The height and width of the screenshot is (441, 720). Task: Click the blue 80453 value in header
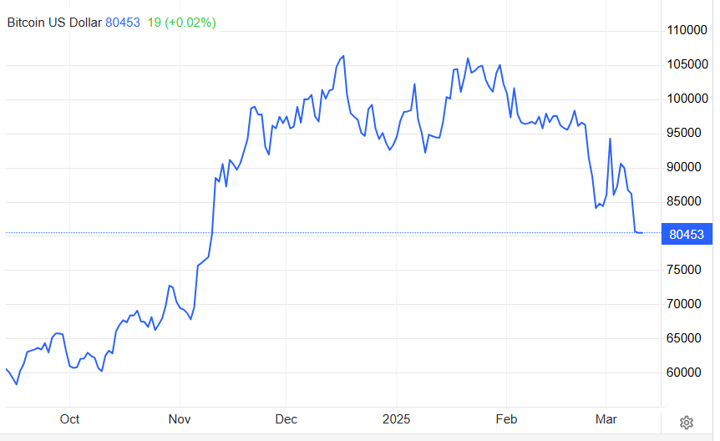pos(123,23)
